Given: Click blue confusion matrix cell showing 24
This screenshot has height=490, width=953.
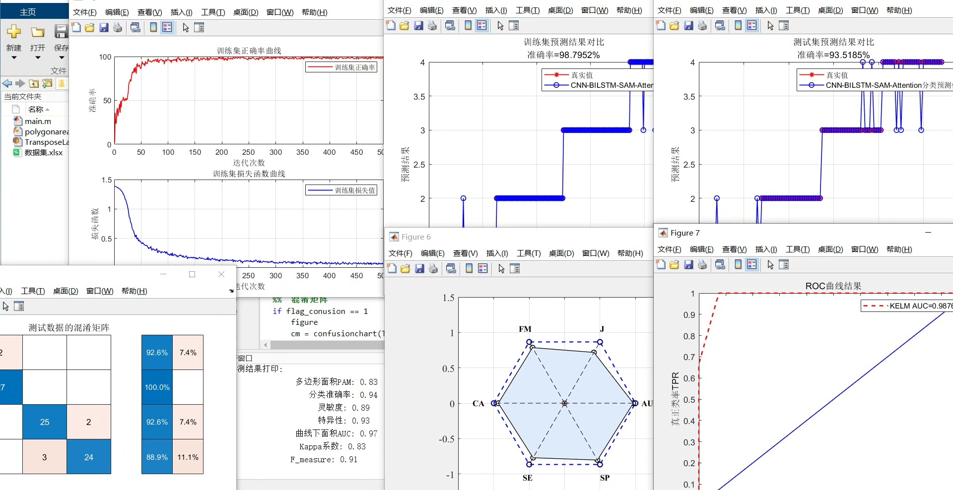Looking at the screenshot, I should pyautogui.click(x=89, y=457).
